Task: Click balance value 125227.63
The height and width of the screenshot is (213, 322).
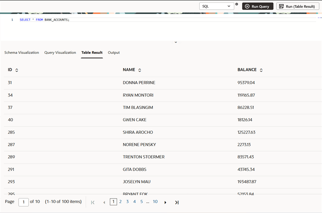Action: (246, 132)
